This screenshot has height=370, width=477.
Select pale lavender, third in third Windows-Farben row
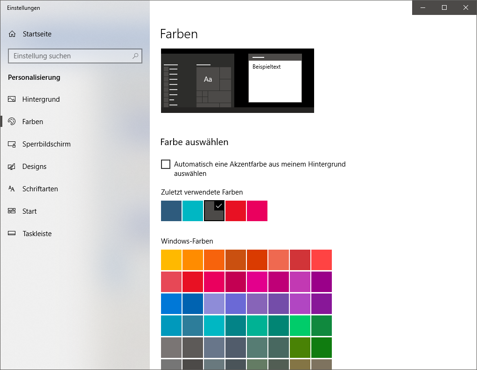(x=214, y=304)
